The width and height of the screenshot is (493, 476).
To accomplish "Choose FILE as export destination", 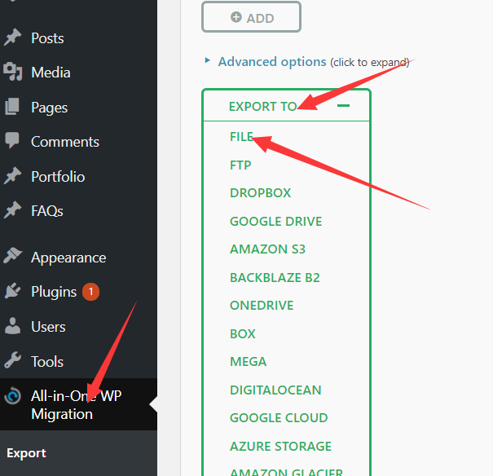I will 242,137.
